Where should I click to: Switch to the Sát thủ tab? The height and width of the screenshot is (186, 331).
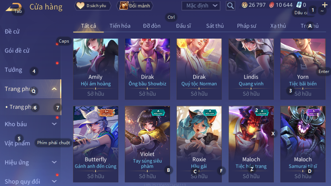click(215, 26)
